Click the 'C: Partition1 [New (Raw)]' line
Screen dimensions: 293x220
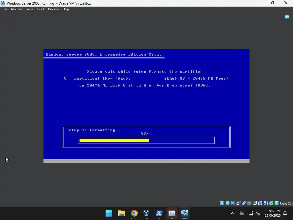click(x=97, y=78)
